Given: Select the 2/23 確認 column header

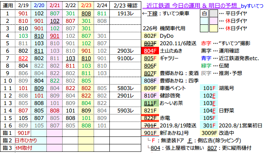Looking at the screenshot, I should (126, 6).
